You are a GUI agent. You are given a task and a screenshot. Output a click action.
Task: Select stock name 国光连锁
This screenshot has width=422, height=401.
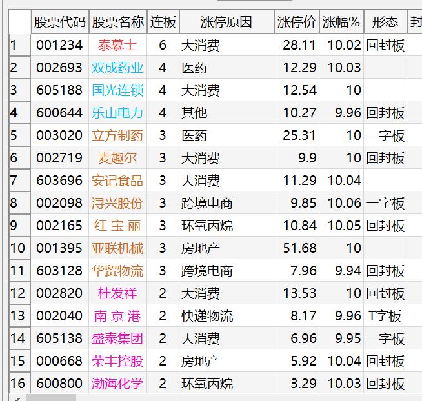(117, 90)
